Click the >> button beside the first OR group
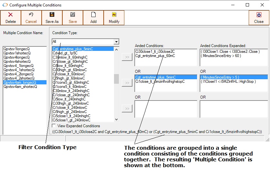 (127, 83)
